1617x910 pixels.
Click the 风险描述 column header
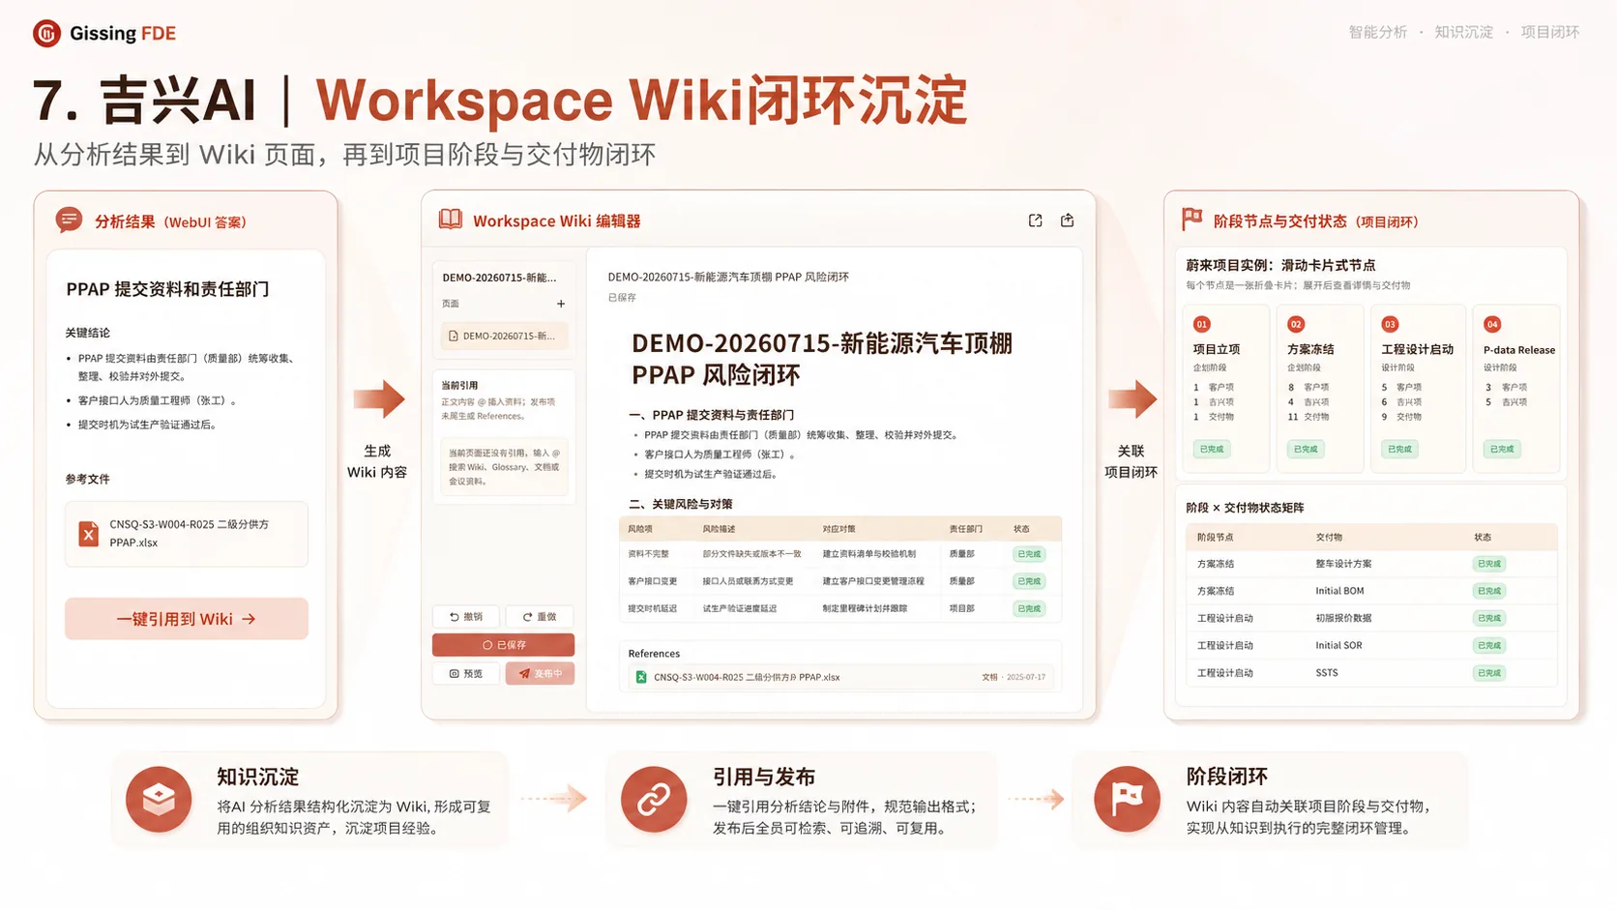coord(719,529)
